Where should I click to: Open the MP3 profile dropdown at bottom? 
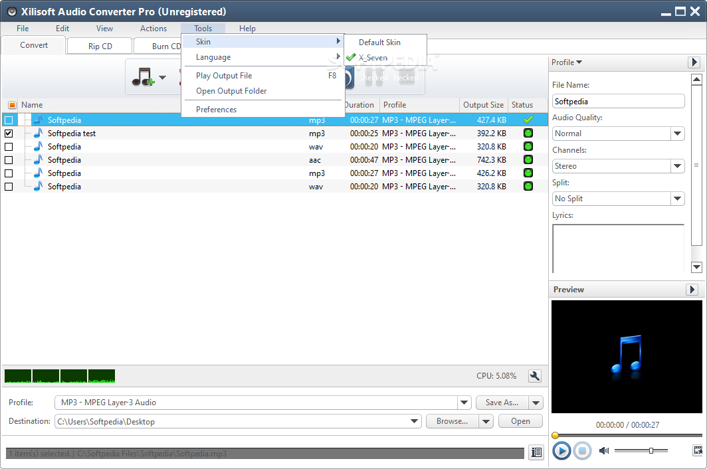coord(464,403)
